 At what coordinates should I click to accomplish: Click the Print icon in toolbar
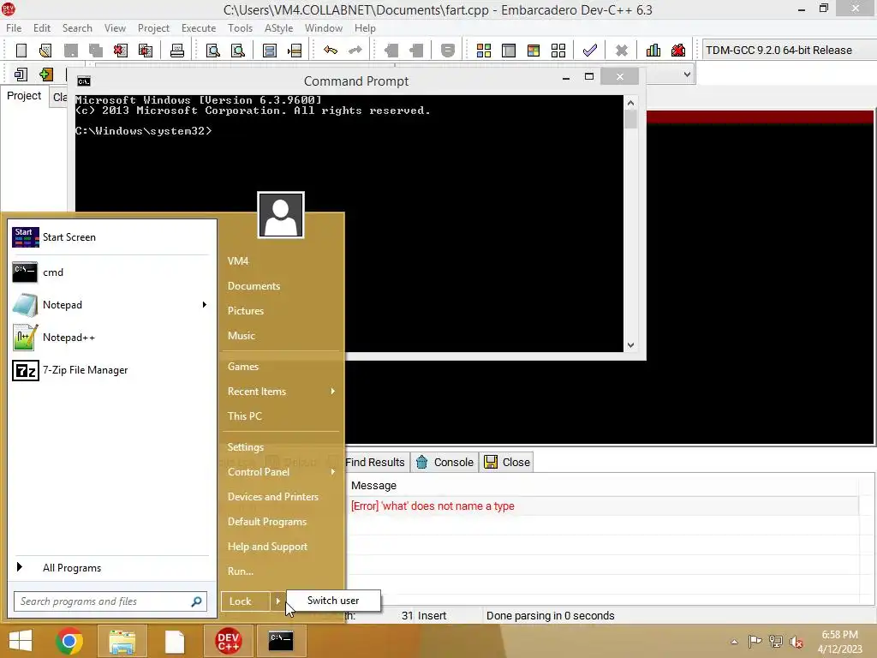coord(177,51)
